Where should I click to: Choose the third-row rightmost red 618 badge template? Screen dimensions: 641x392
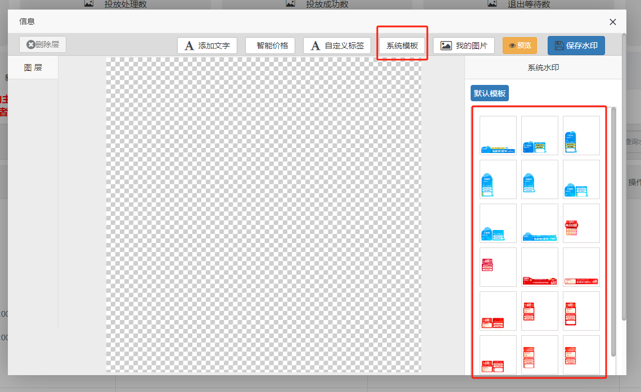(x=581, y=223)
